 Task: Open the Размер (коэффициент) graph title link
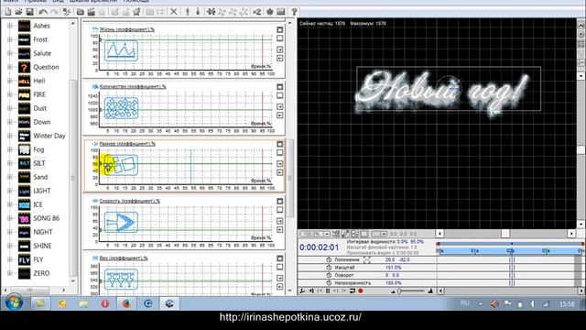[127, 144]
